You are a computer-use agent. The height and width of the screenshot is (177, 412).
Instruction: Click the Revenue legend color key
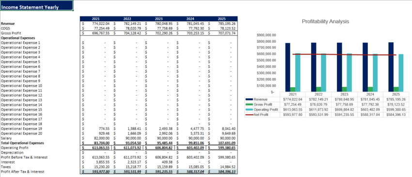[x=249, y=99]
